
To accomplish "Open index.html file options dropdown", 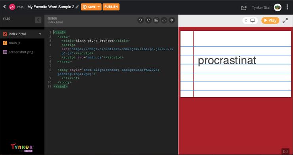I will (40, 34).
